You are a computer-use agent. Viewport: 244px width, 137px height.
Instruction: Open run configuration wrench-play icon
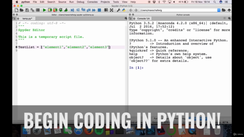tap(66, 10)
